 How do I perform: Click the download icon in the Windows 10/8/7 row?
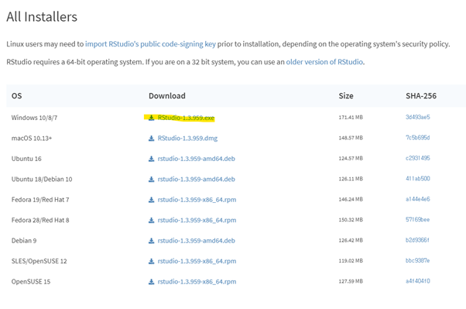tap(151, 118)
